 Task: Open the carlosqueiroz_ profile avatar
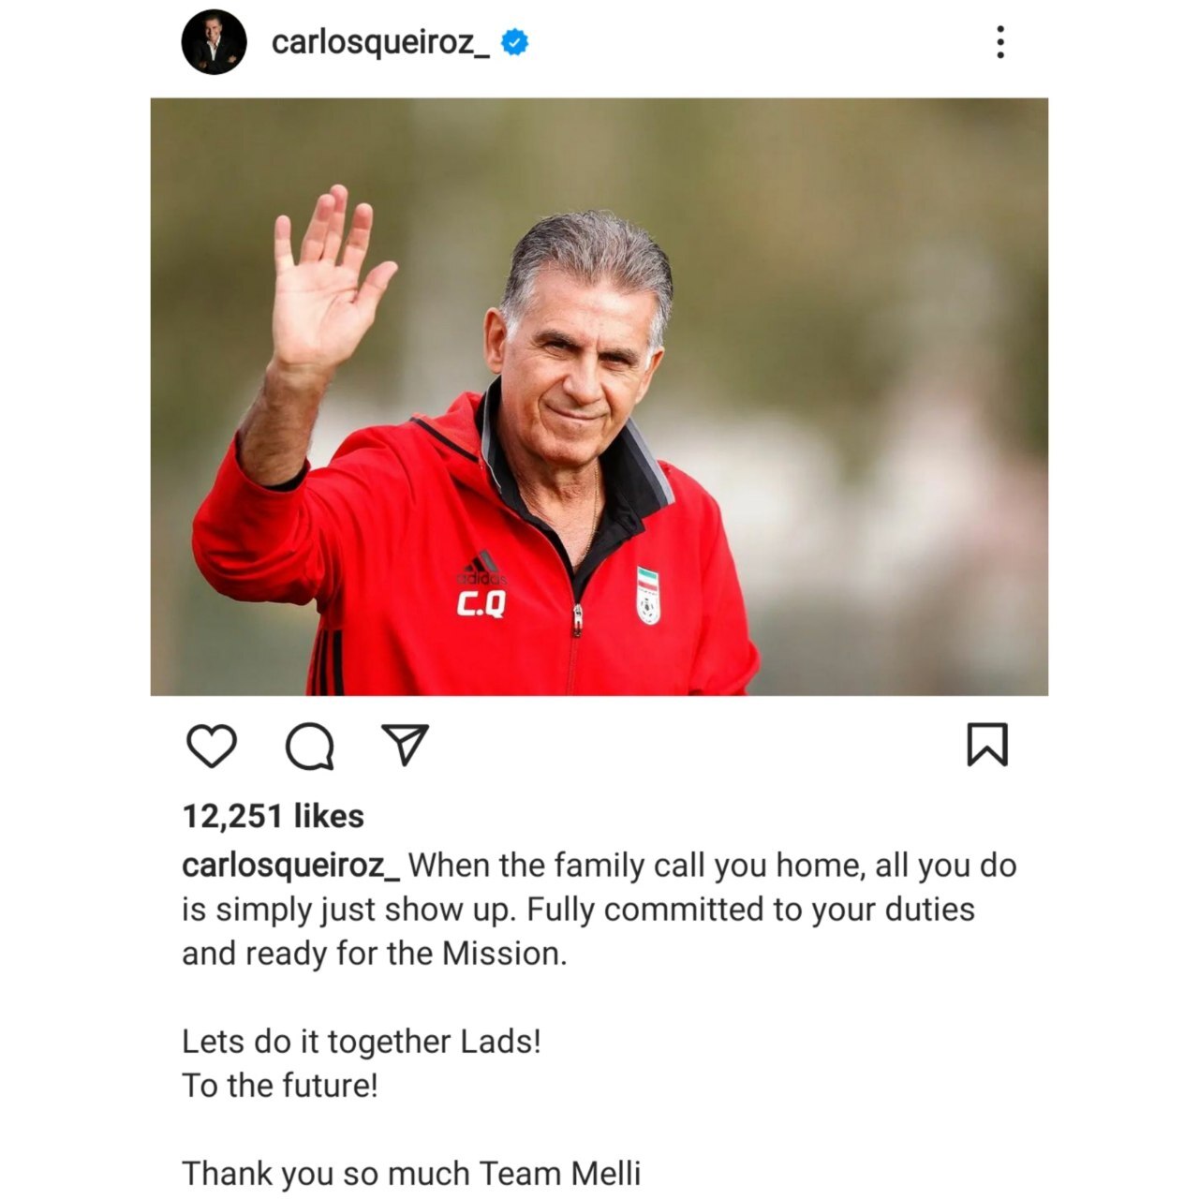click(x=214, y=42)
